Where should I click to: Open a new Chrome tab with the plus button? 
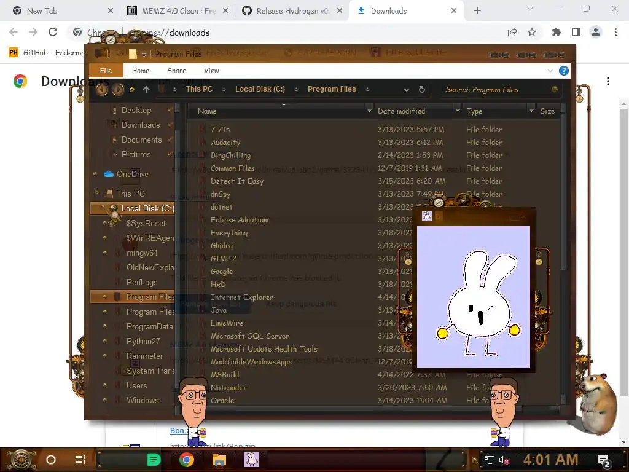[477, 11]
